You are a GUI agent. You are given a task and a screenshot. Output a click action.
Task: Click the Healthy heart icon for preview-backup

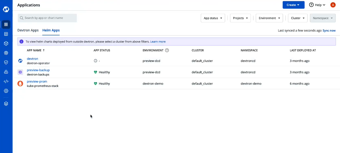pos(95,72)
